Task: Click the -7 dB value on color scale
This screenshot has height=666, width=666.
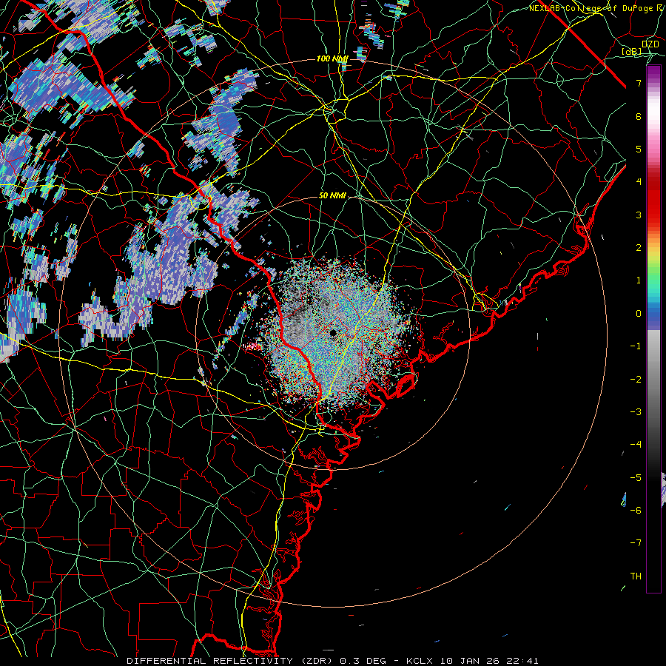Action: tap(636, 543)
